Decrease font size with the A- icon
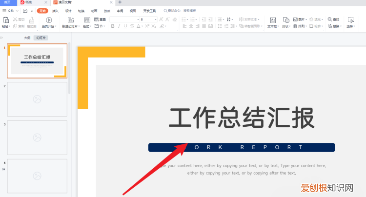Viewport: 366px width, 197px height. click(167, 20)
